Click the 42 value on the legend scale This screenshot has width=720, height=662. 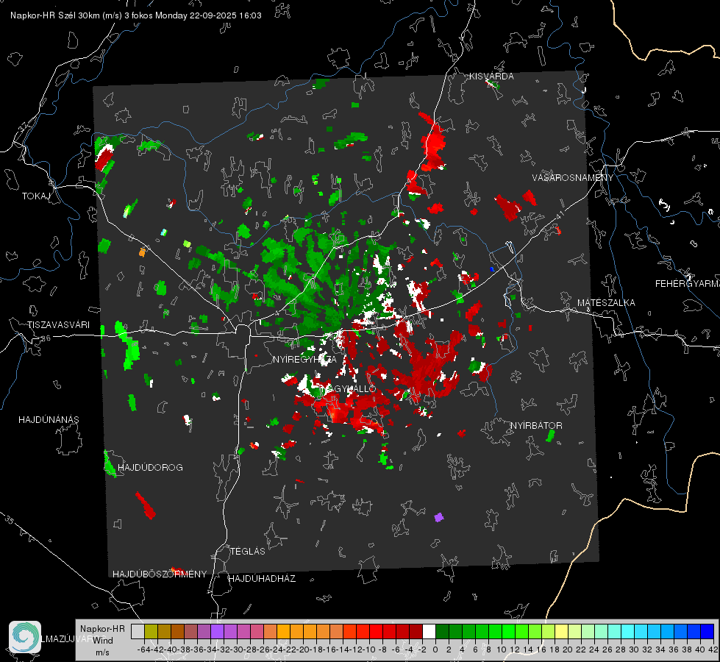click(713, 649)
